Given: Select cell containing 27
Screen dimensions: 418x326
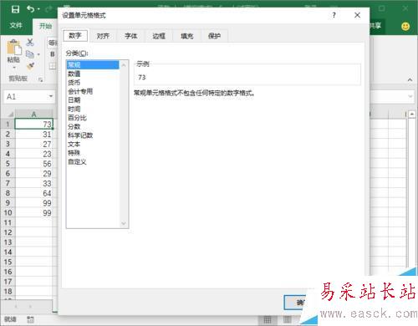Looking at the screenshot, I should click(x=33, y=144).
